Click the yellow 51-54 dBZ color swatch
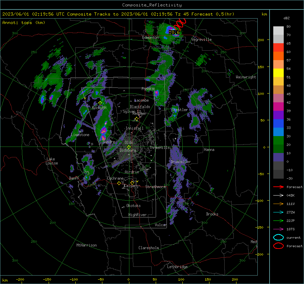Screen dimensions: 304x284 click(x=278, y=73)
